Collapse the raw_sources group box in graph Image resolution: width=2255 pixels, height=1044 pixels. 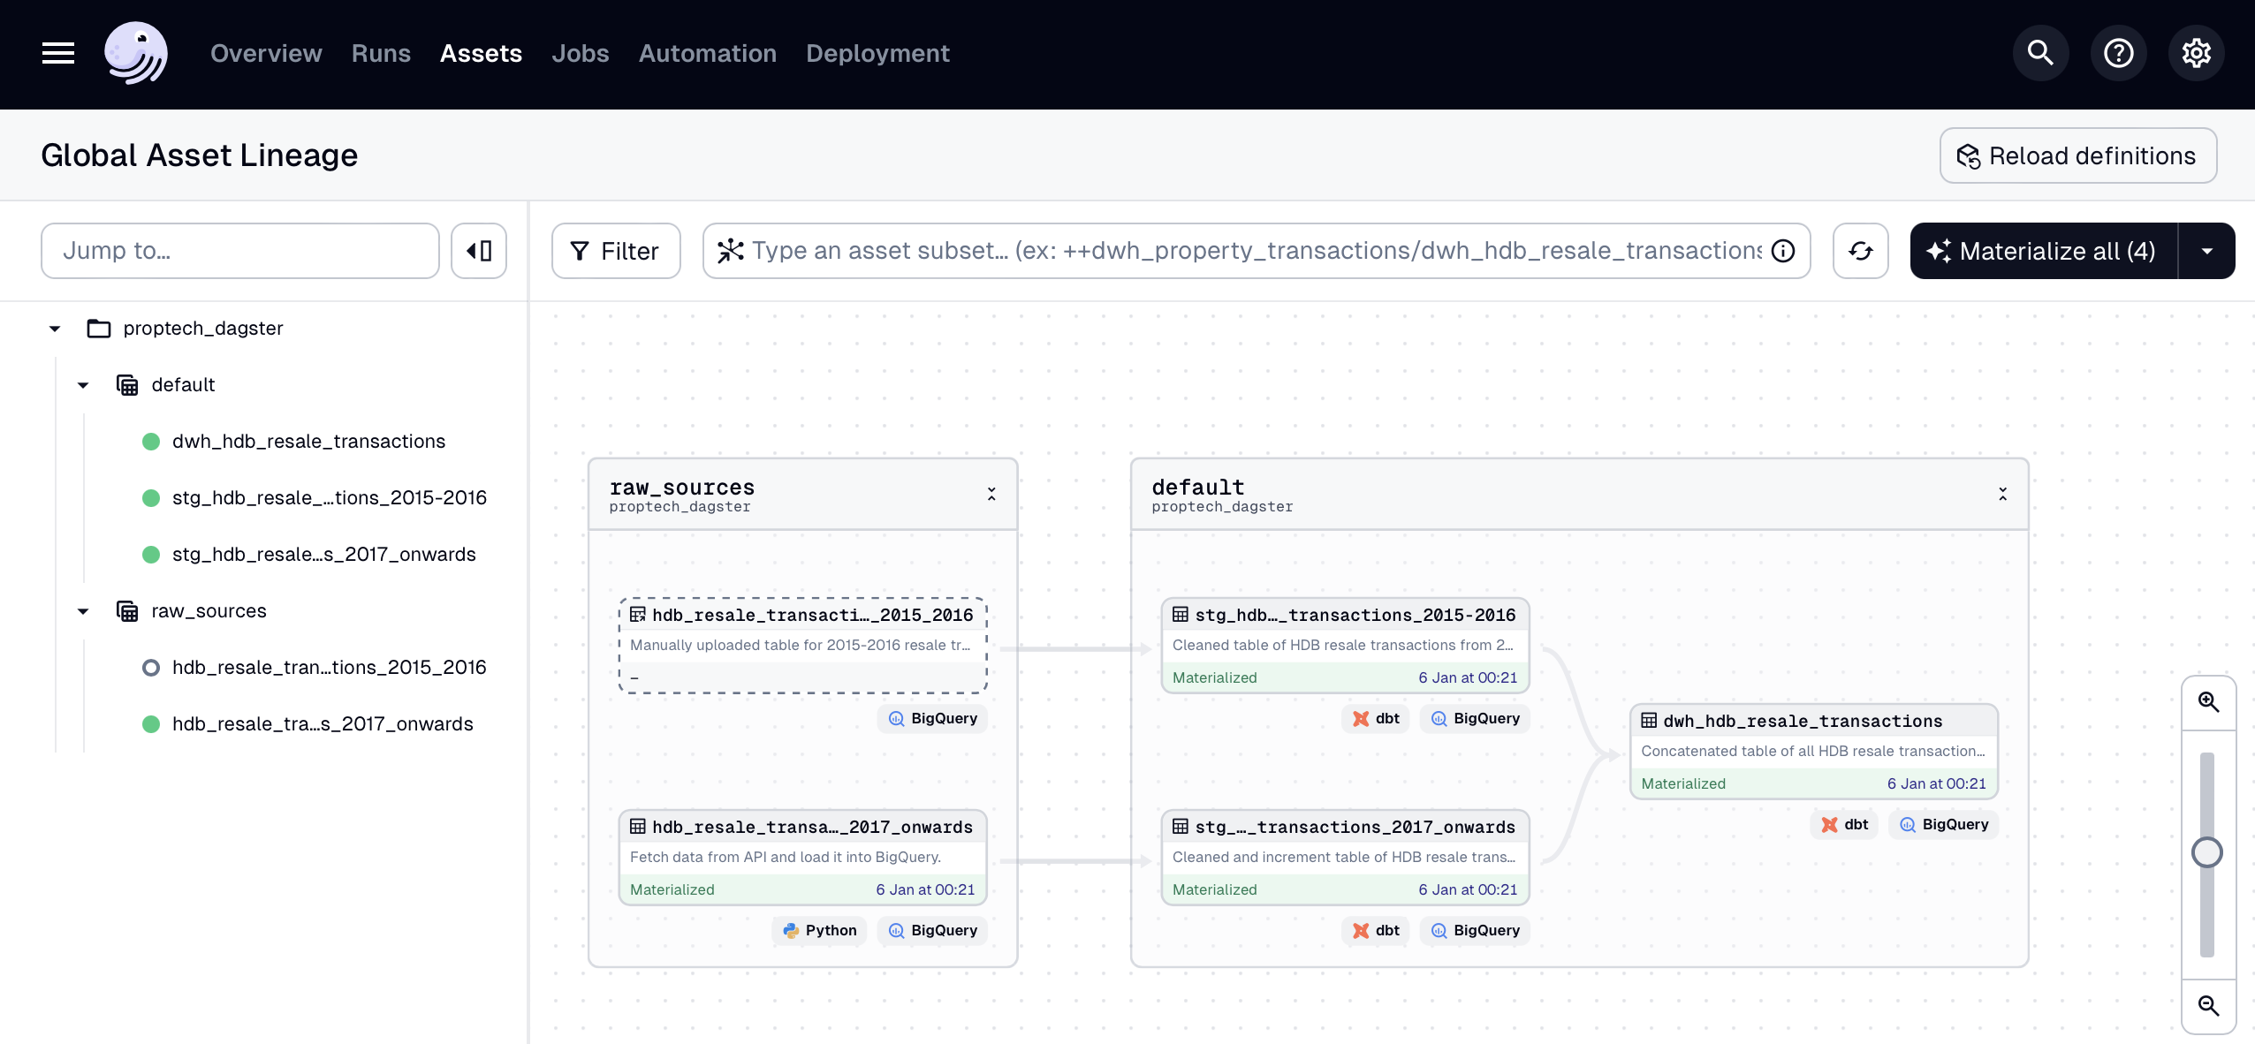tap(991, 494)
